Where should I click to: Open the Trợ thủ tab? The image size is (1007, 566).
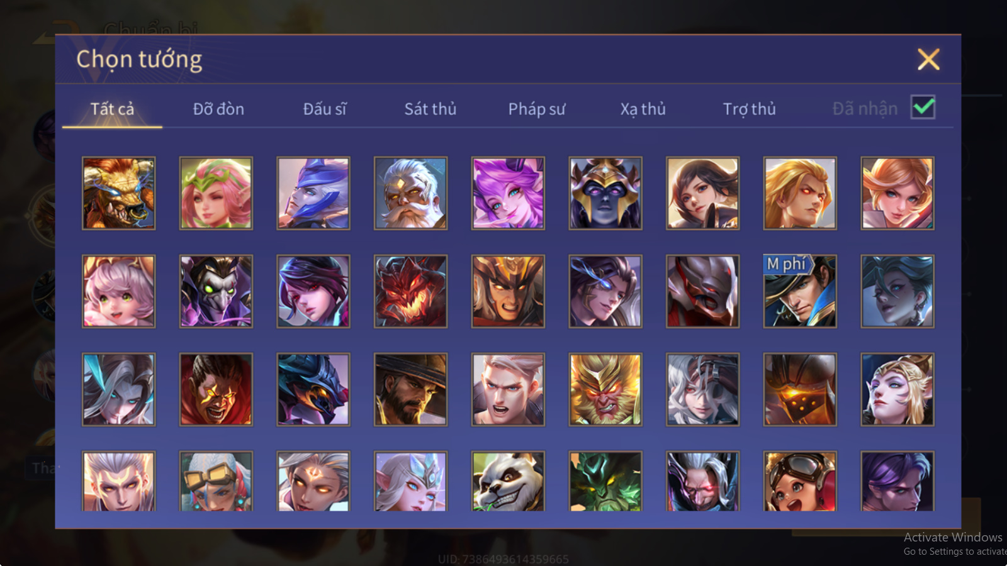(x=749, y=109)
